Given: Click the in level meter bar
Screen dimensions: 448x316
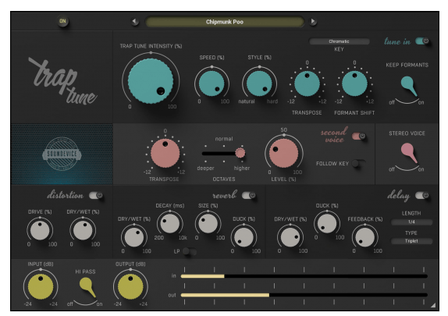Looking at the screenshot, I should point(304,276).
